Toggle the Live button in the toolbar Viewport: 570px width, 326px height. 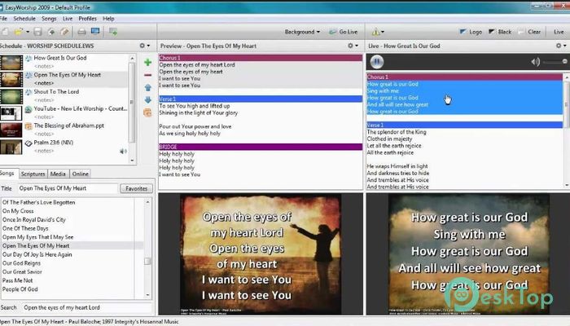pyautogui.click(x=559, y=32)
